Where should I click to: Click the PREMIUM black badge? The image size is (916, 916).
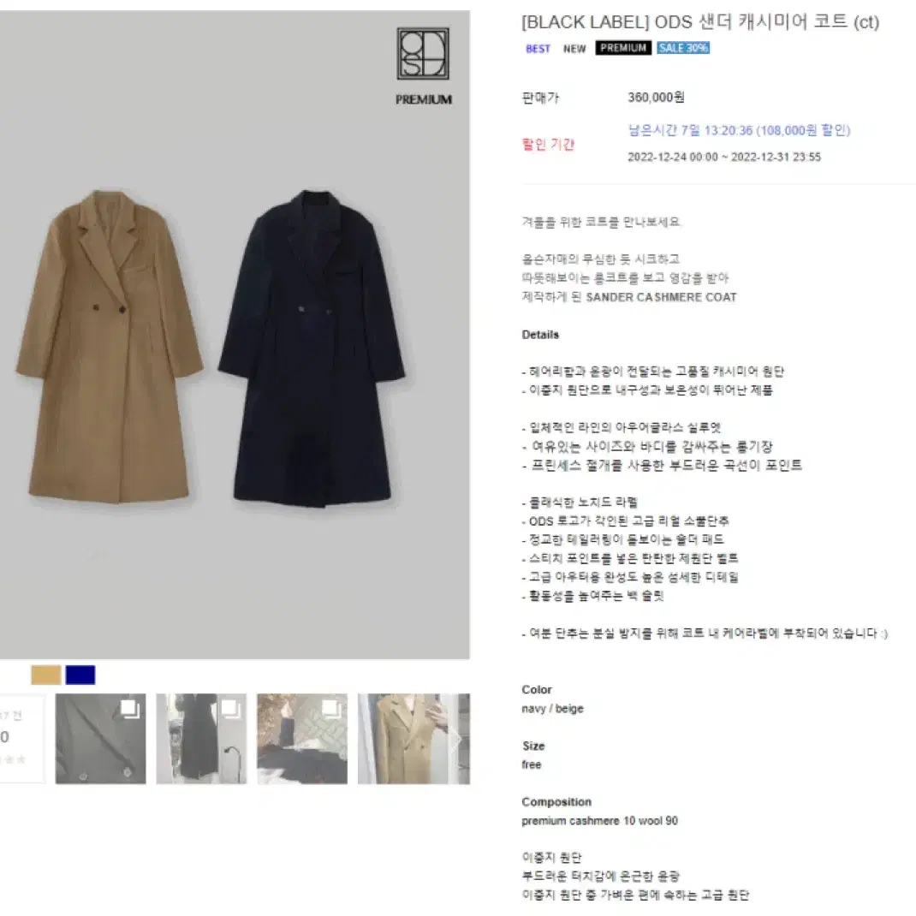point(623,48)
